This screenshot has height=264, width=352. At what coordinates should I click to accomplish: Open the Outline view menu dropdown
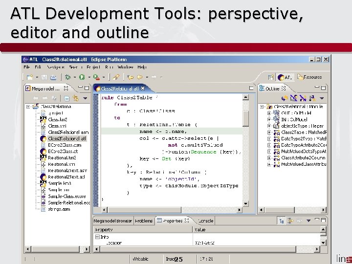[x=322, y=98]
